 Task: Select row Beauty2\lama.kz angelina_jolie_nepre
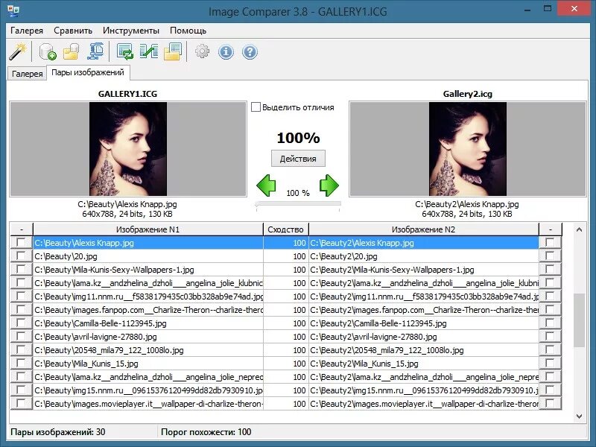point(424,377)
